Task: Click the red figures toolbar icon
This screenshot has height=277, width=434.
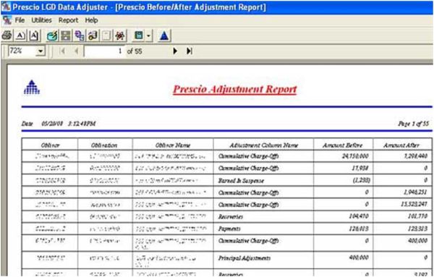Action: [120, 35]
